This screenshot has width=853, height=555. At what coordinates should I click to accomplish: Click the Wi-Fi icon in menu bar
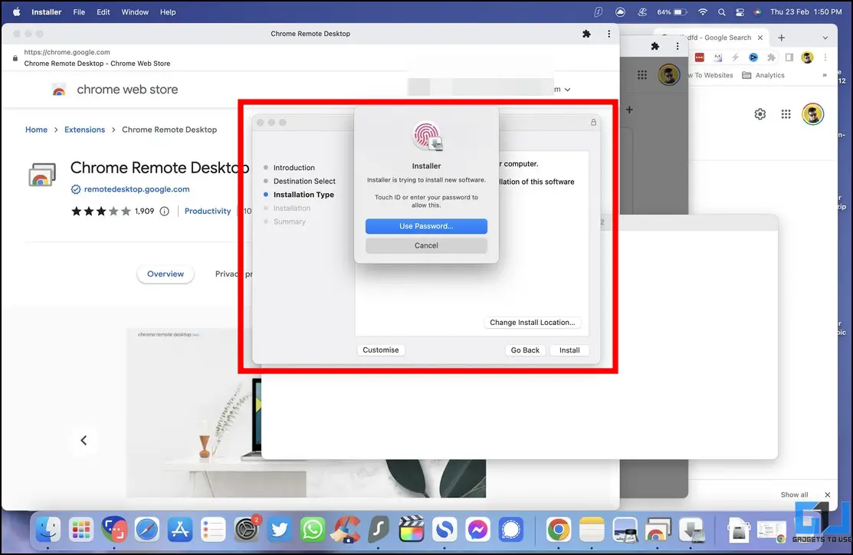703,12
